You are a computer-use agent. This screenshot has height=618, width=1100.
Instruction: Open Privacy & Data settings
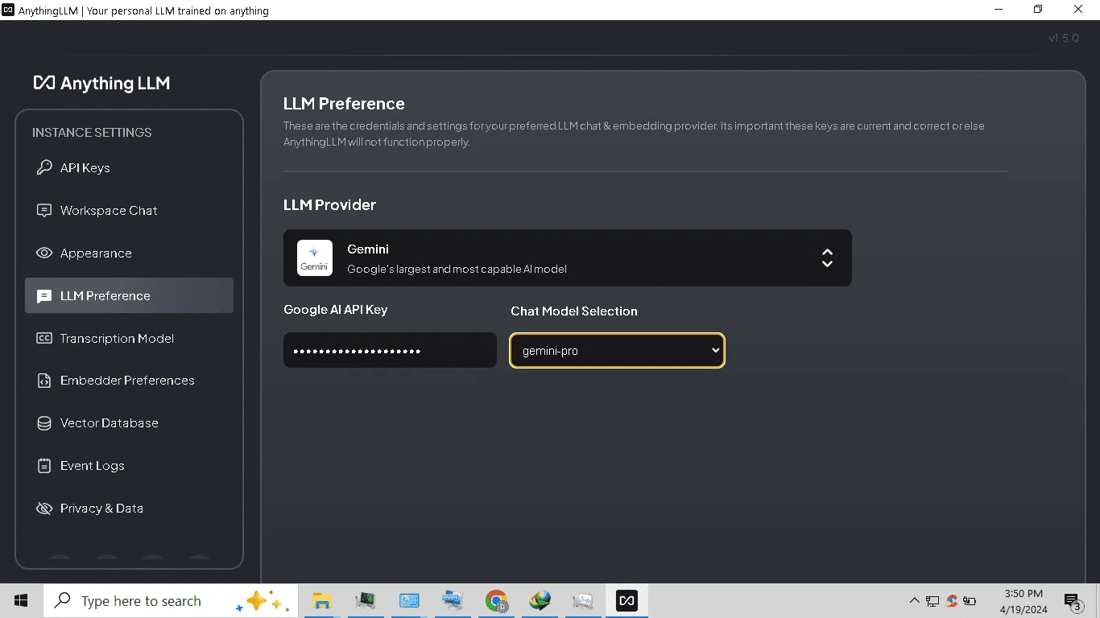coord(129,509)
